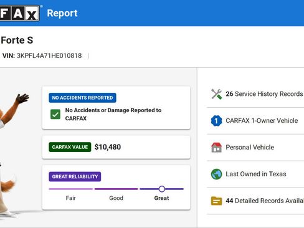
Task: Click the Report heading in the header
Action: coord(62,13)
